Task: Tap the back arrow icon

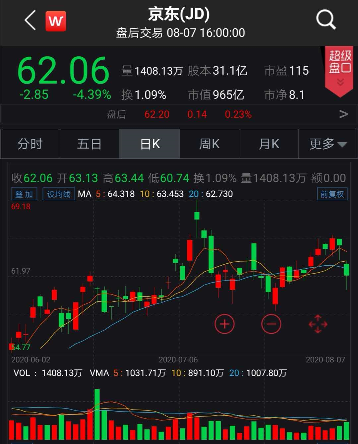Action: tap(30, 21)
